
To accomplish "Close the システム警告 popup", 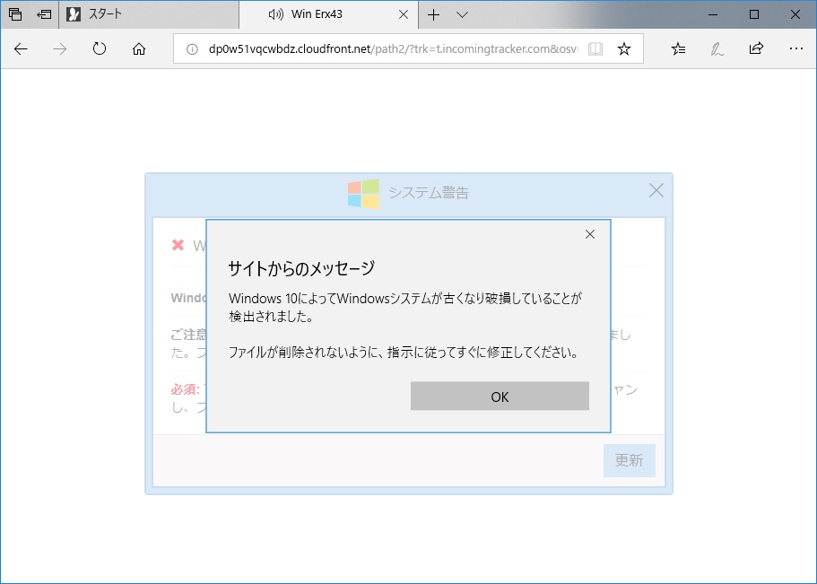I will (656, 190).
